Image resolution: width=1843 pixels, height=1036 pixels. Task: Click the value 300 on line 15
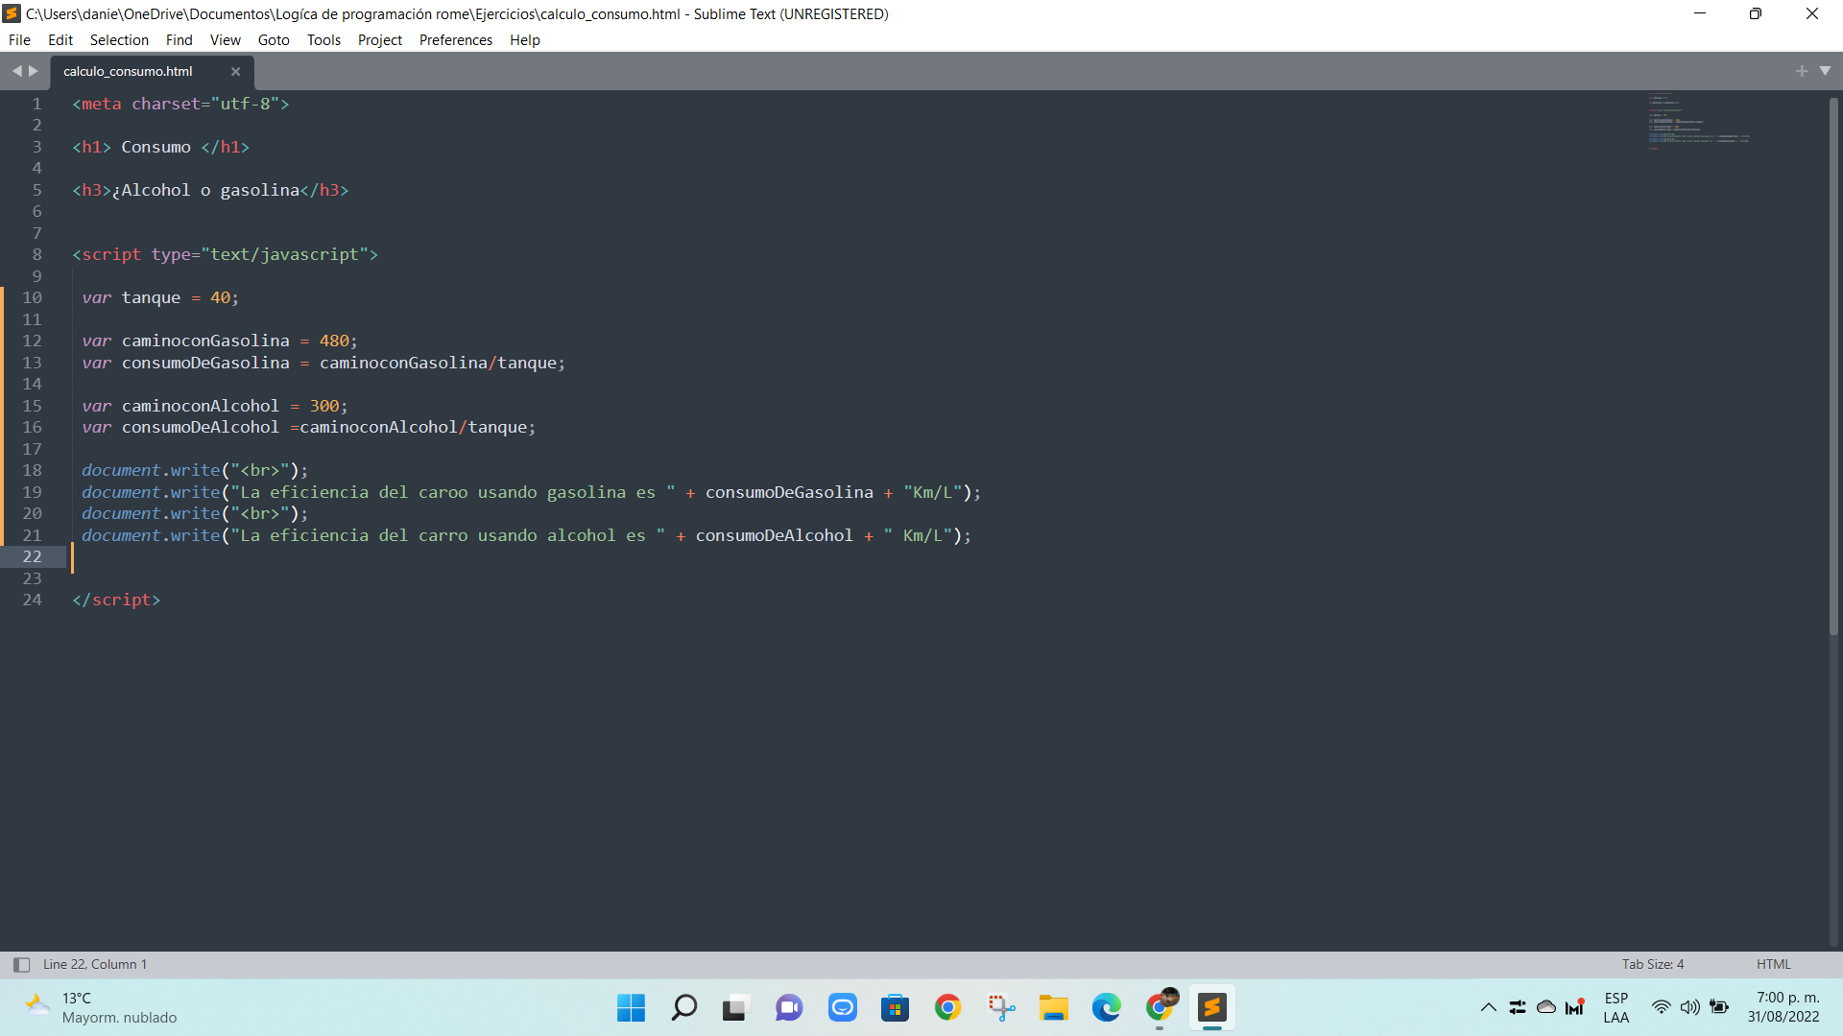[x=324, y=407]
